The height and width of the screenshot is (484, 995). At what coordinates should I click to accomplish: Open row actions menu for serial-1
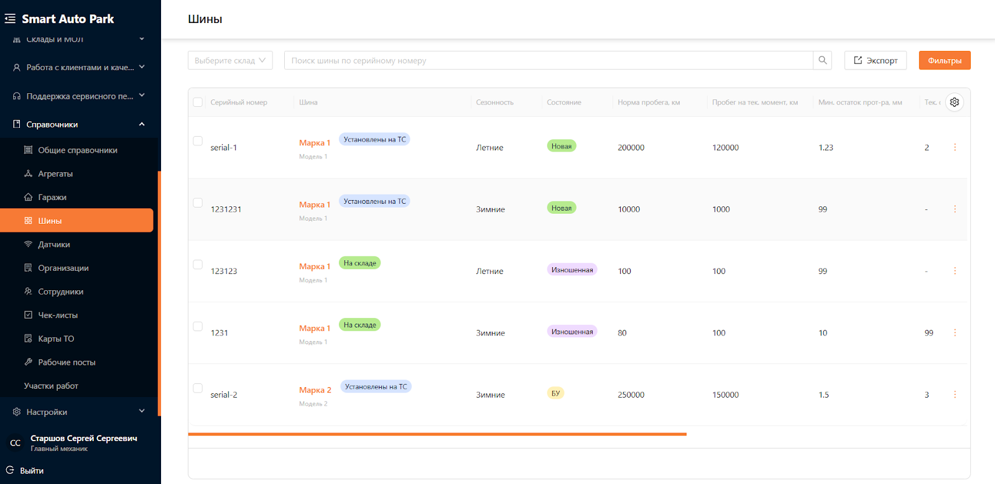(955, 147)
